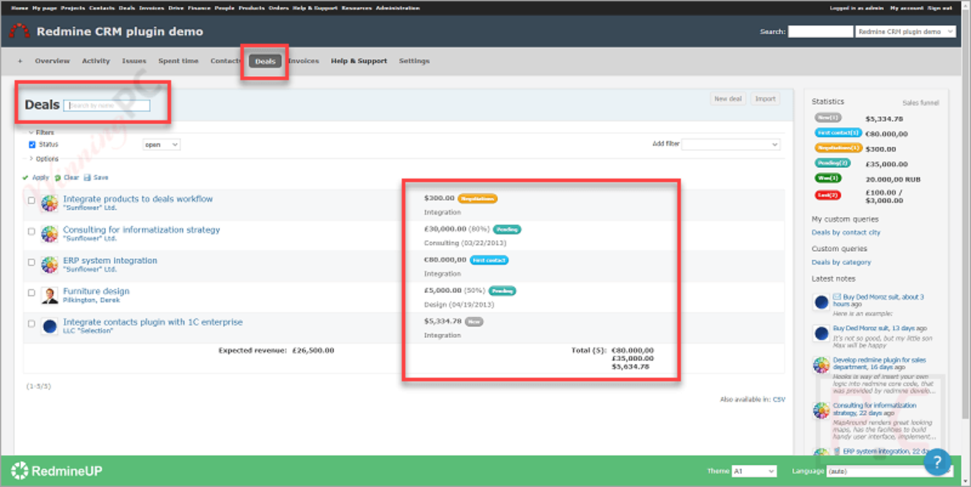Click First contact badge in Statistics

[x=838, y=133]
